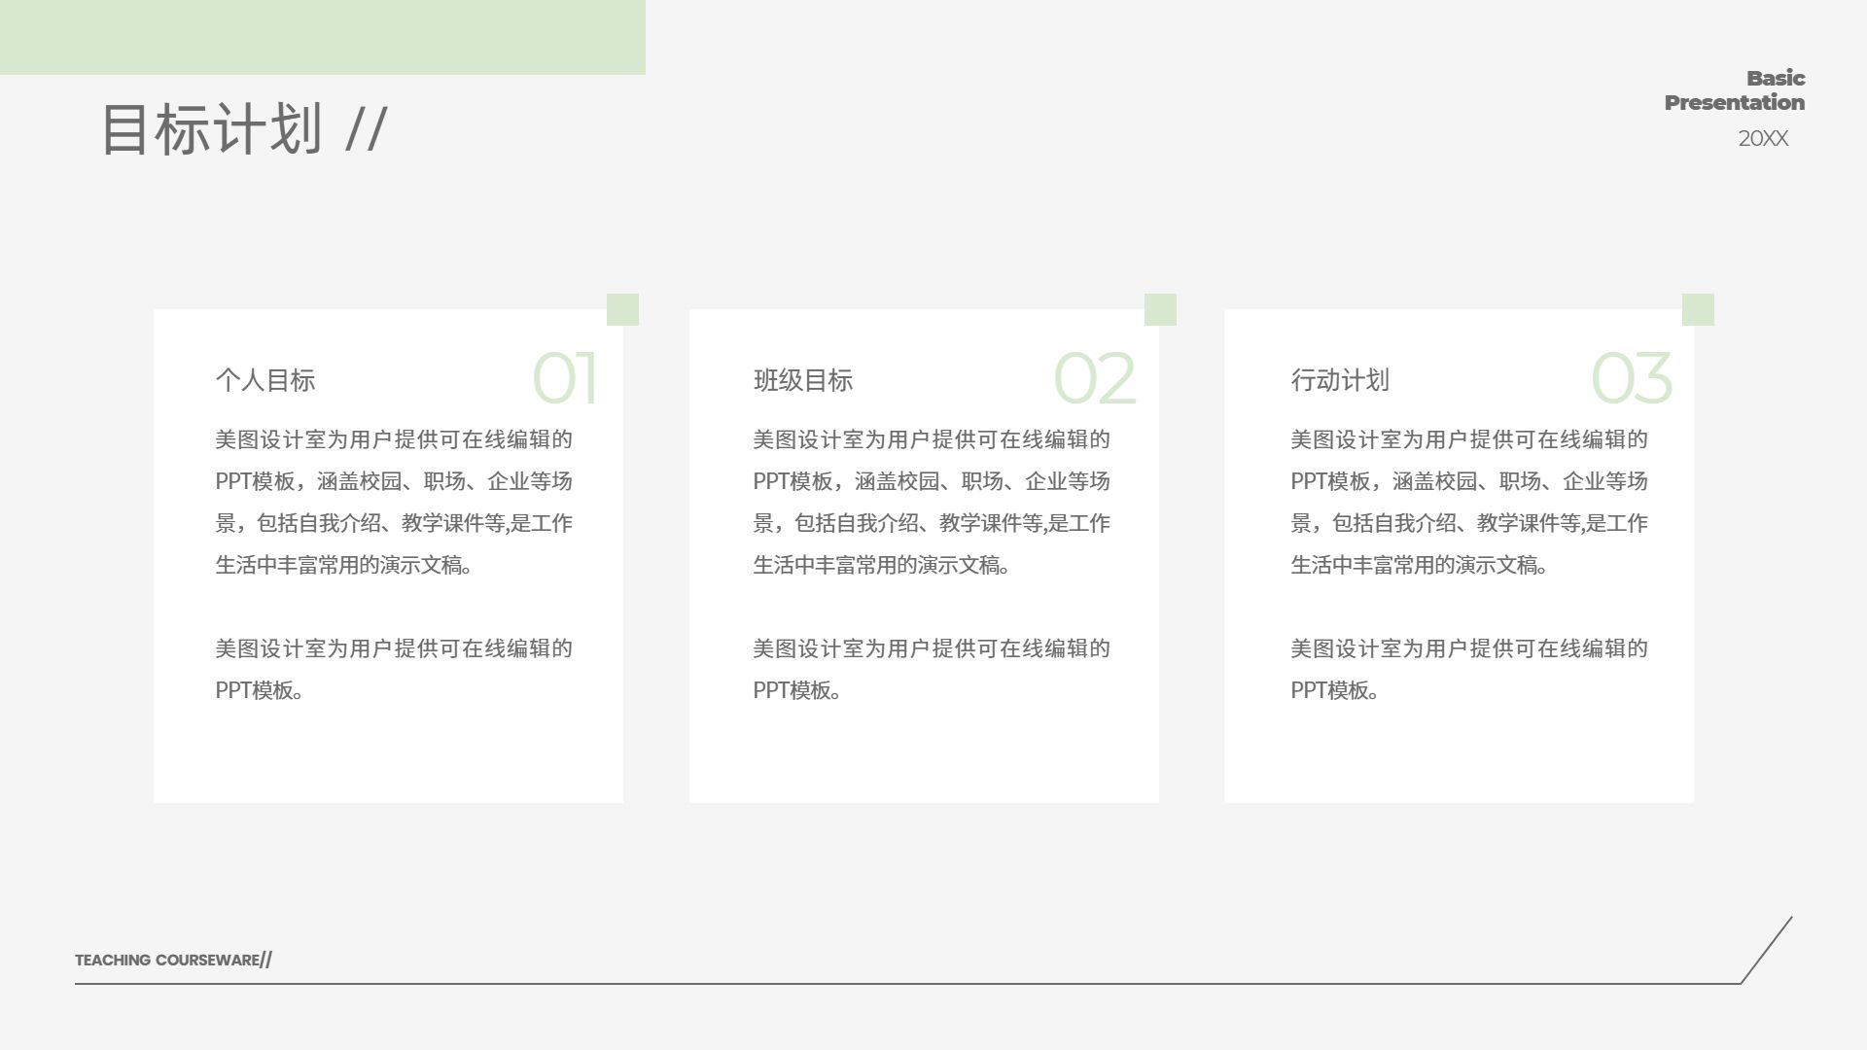Click the second paragraph in 个人目标 card

pos(394,669)
